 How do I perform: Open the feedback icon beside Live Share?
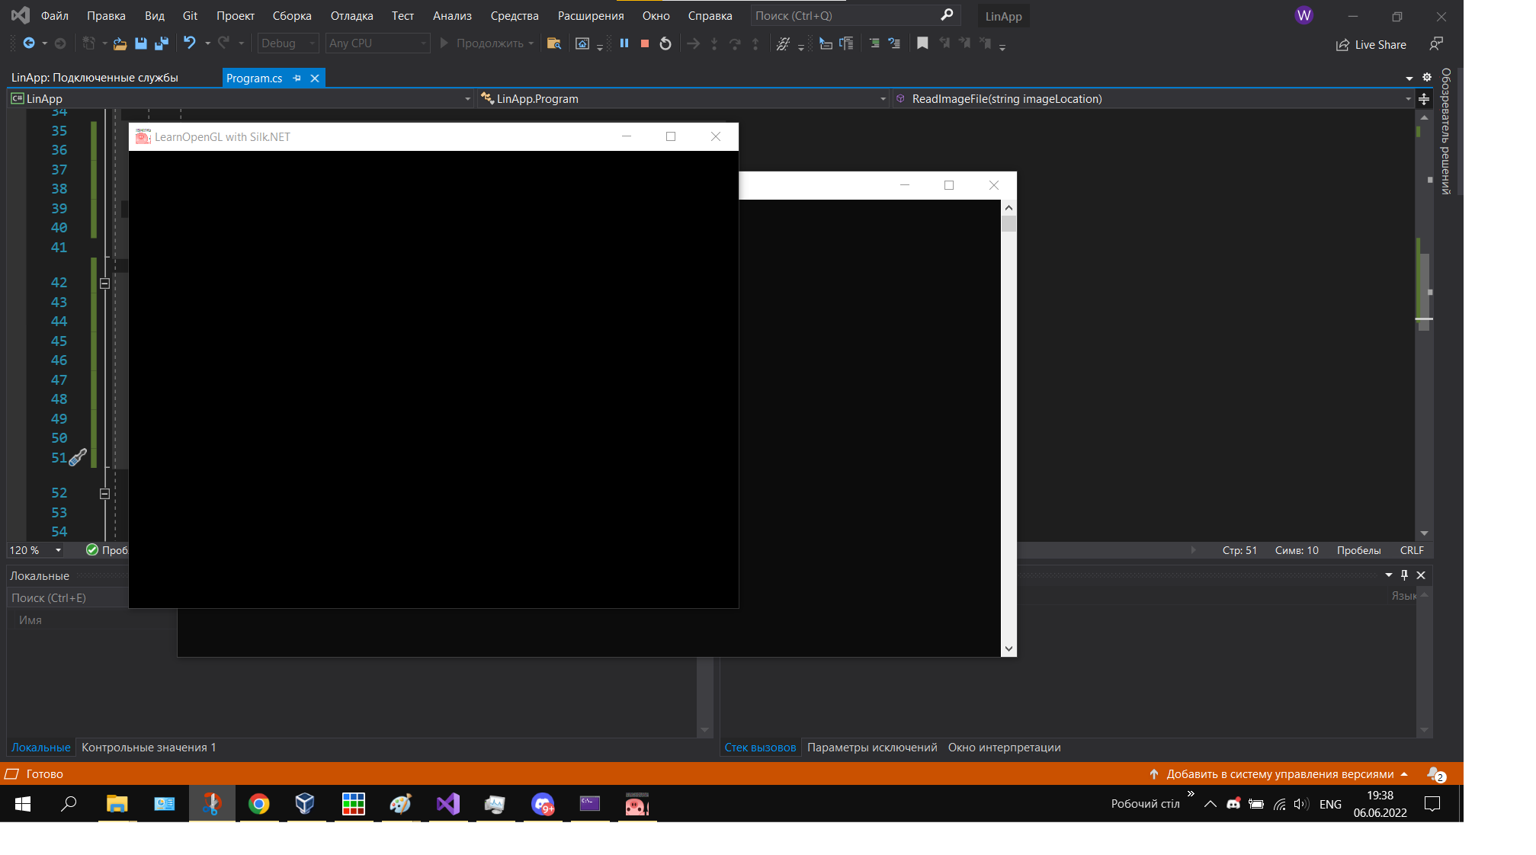click(1436, 44)
